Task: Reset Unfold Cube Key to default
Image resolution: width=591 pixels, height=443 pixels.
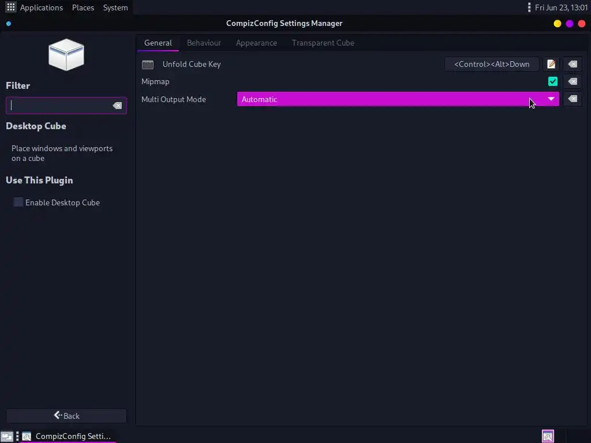Action: 573,64
